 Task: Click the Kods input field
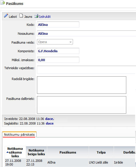[x=58, y=24]
